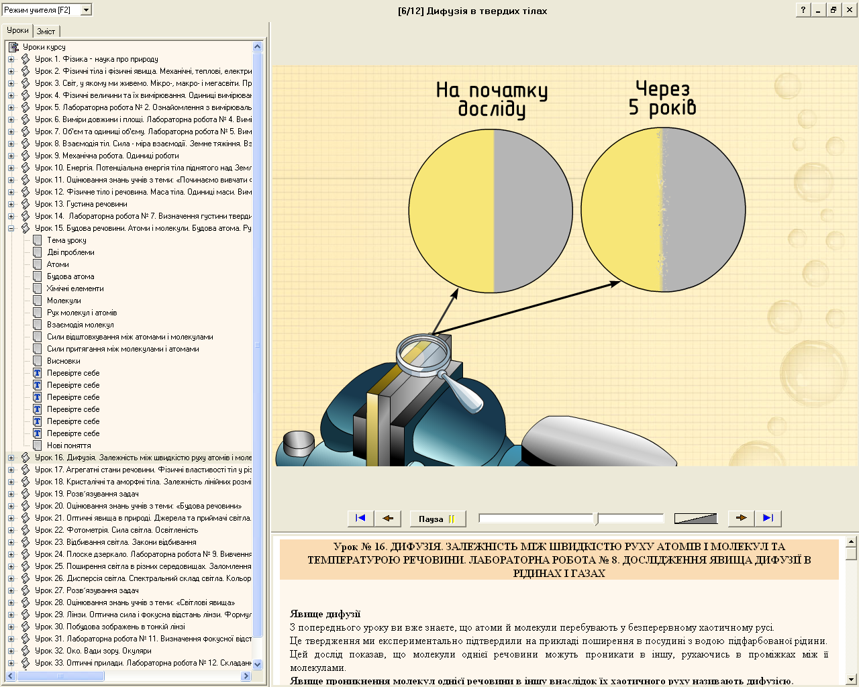Expand the Урок 19 tree node

pyautogui.click(x=11, y=494)
